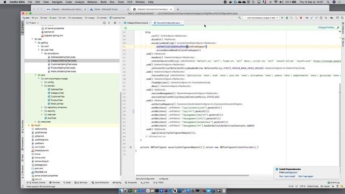The image size is (345, 194).
Task: Click SecurityConfiguration in editor breadcrumb
Action: coord(145,179)
